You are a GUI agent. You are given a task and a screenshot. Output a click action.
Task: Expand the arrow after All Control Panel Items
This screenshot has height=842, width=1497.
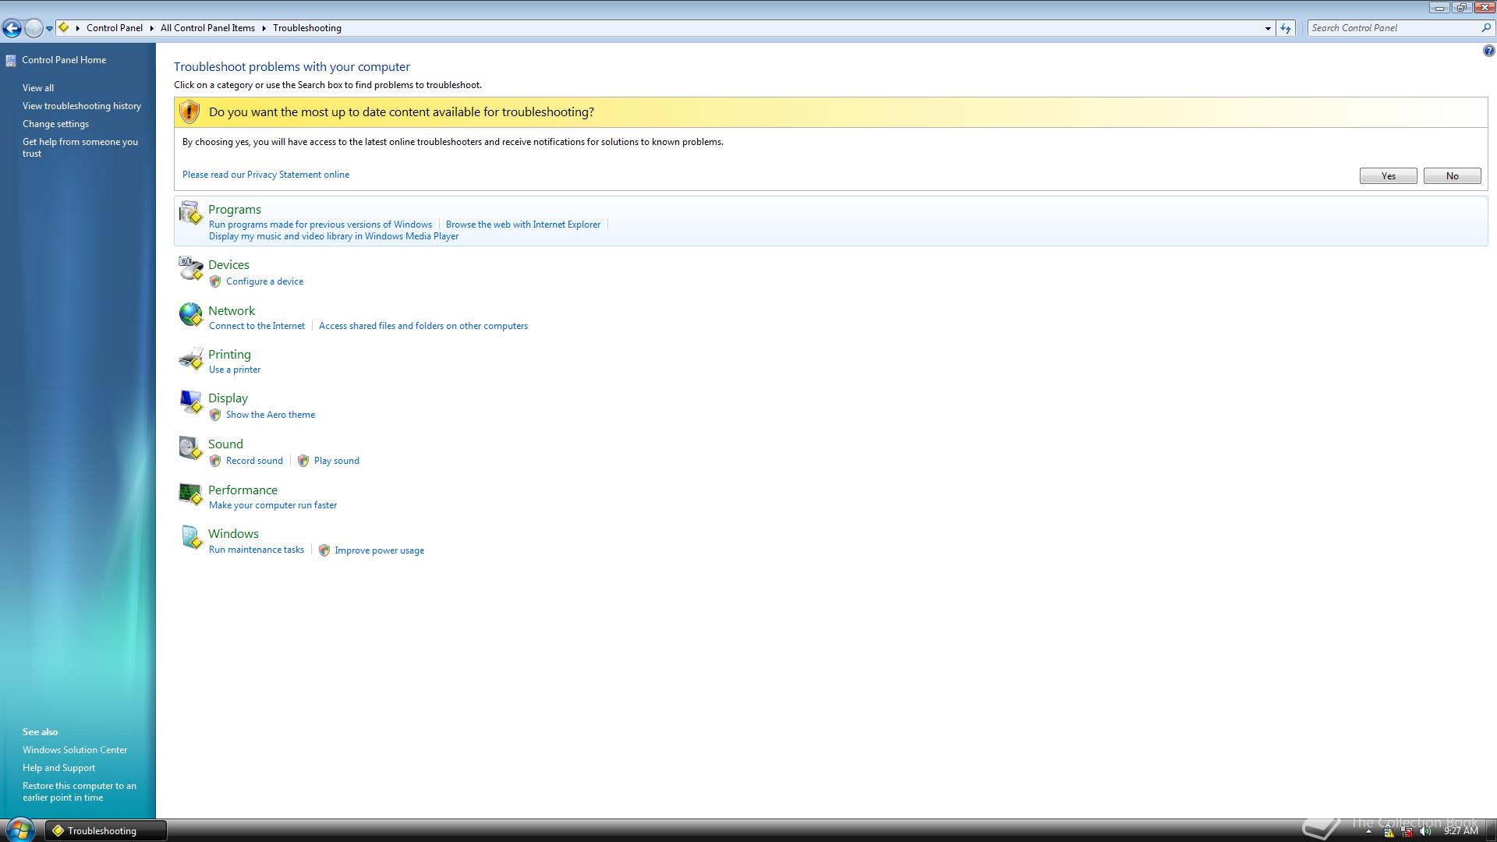tap(264, 28)
